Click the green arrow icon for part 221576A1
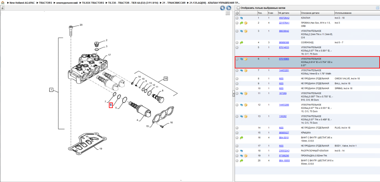 241,23
